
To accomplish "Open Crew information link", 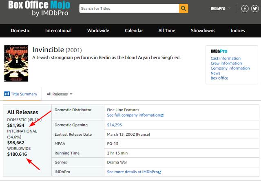I will coord(226,63).
